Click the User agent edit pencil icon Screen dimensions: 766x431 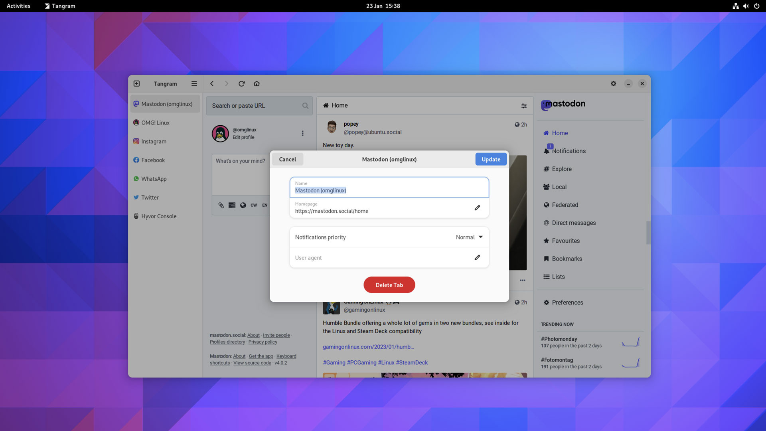tap(477, 257)
